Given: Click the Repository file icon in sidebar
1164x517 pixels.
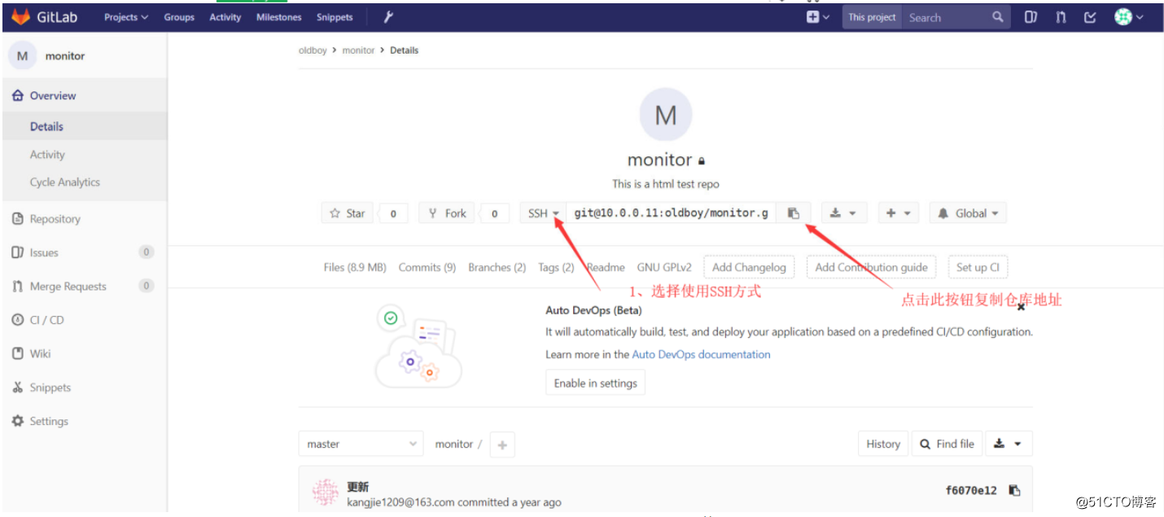Looking at the screenshot, I should [x=18, y=218].
